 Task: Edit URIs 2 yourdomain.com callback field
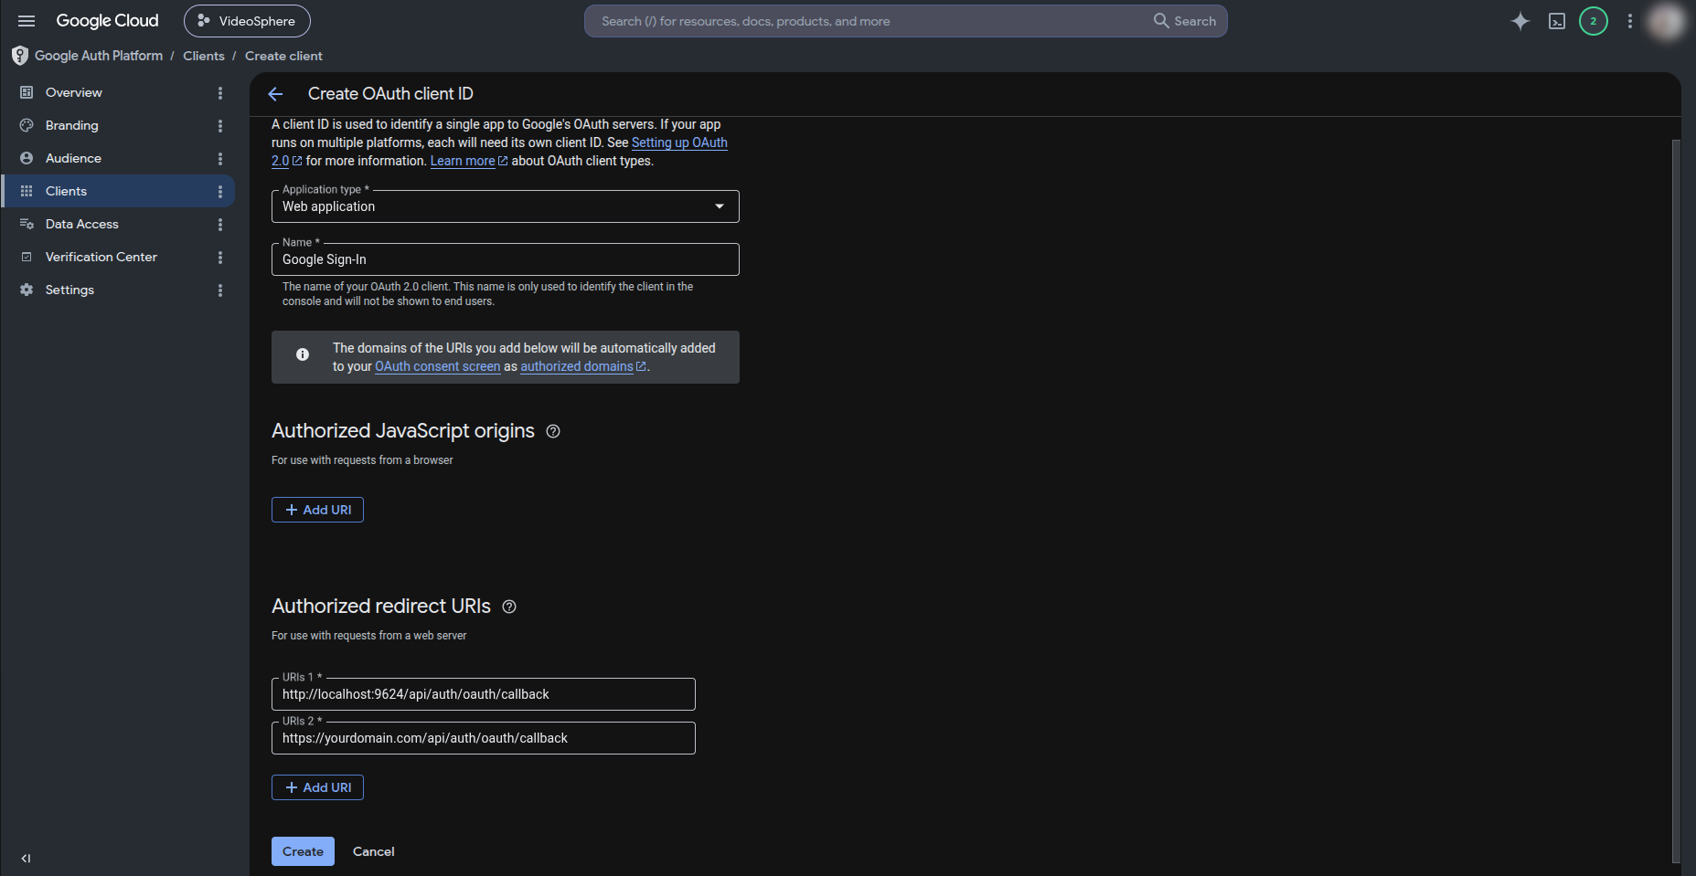tap(483, 738)
